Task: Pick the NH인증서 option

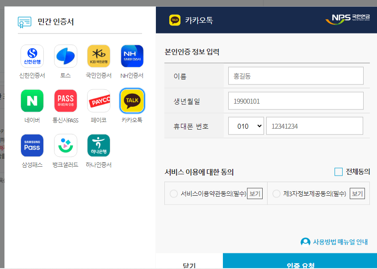Action: pos(132,56)
